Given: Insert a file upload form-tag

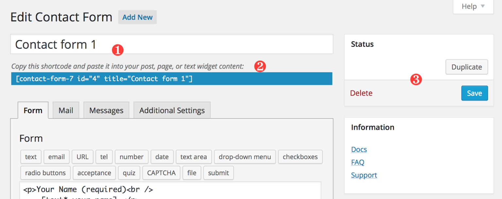Looking at the screenshot, I should tap(192, 173).
